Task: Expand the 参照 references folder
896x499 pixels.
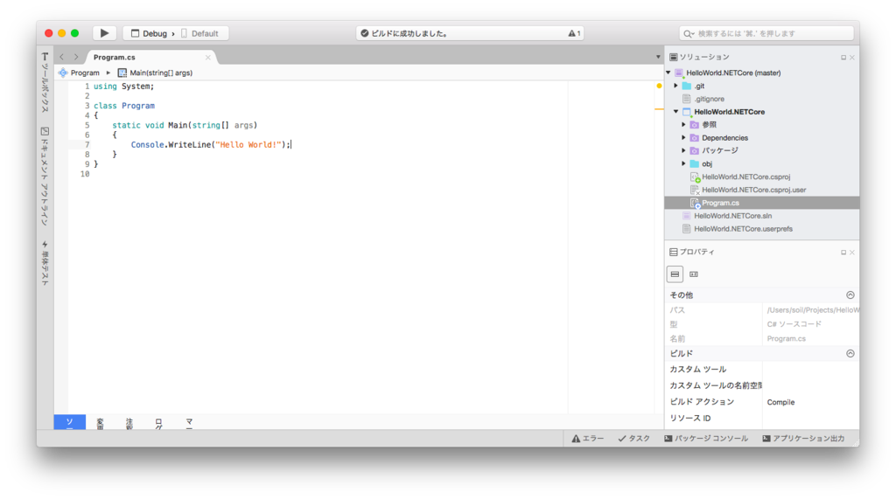Action: 683,124
